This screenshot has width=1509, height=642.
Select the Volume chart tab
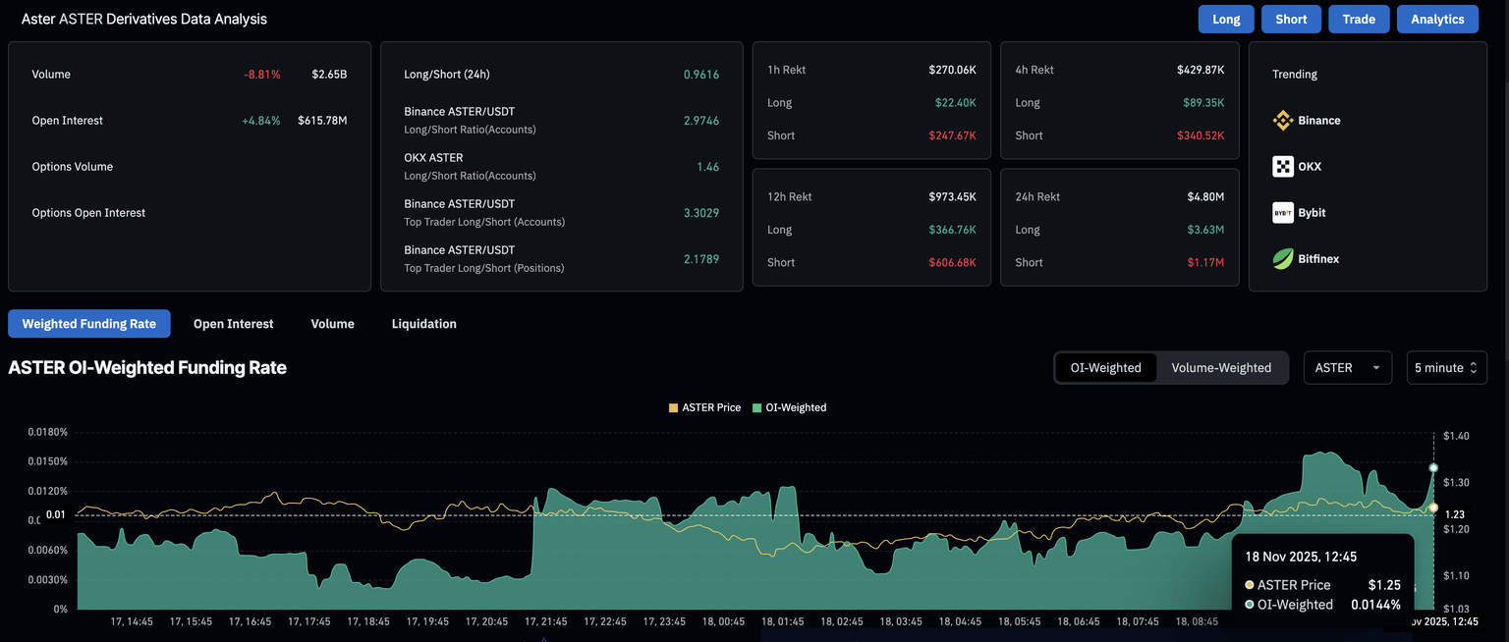click(x=332, y=324)
